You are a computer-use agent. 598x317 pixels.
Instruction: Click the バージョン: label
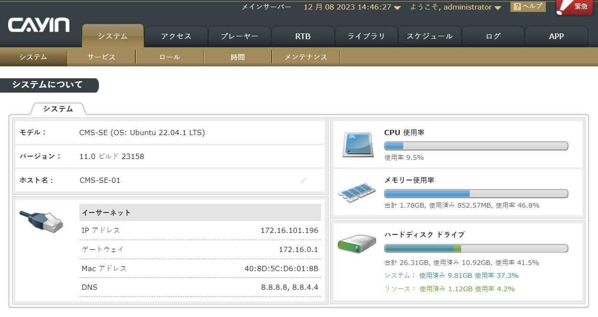point(40,156)
